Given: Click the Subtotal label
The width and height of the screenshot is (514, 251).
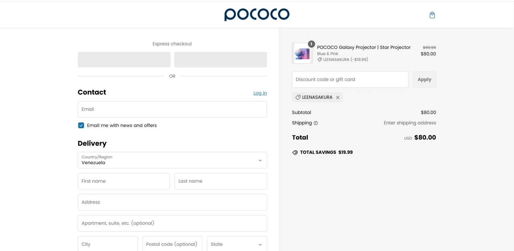Looking at the screenshot, I should 302,113.
